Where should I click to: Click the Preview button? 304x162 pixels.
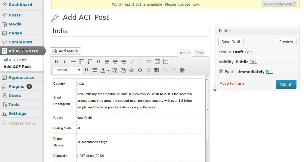tap(286, 42)
